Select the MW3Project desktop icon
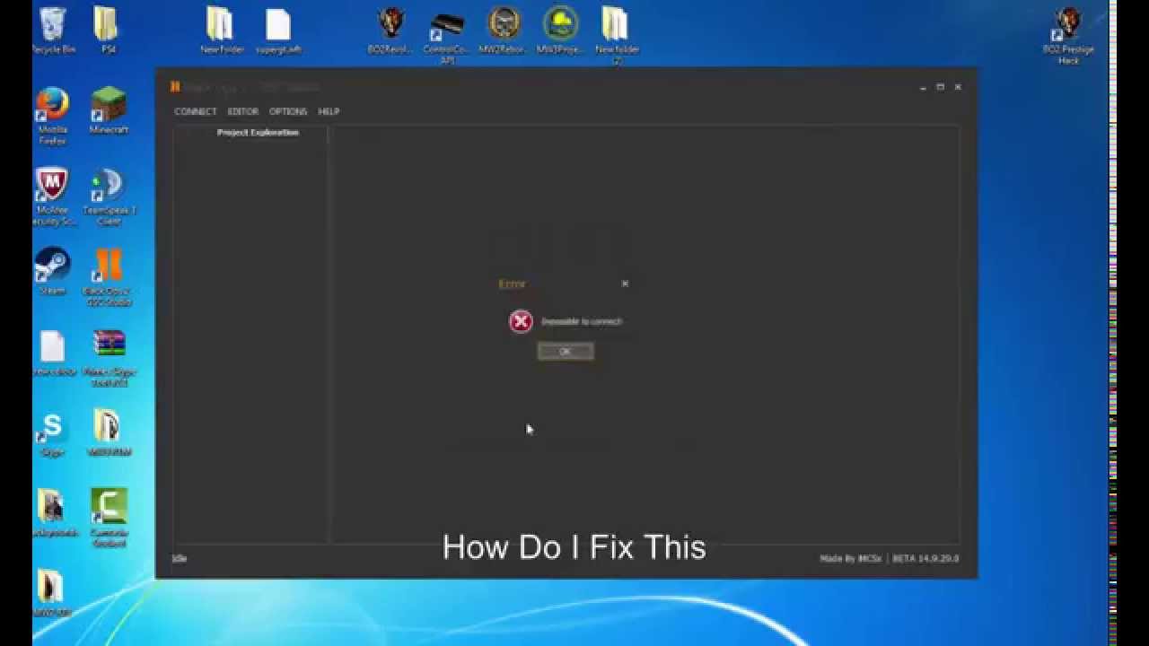Screen dimensions: 1149x646 pos(560,31)
